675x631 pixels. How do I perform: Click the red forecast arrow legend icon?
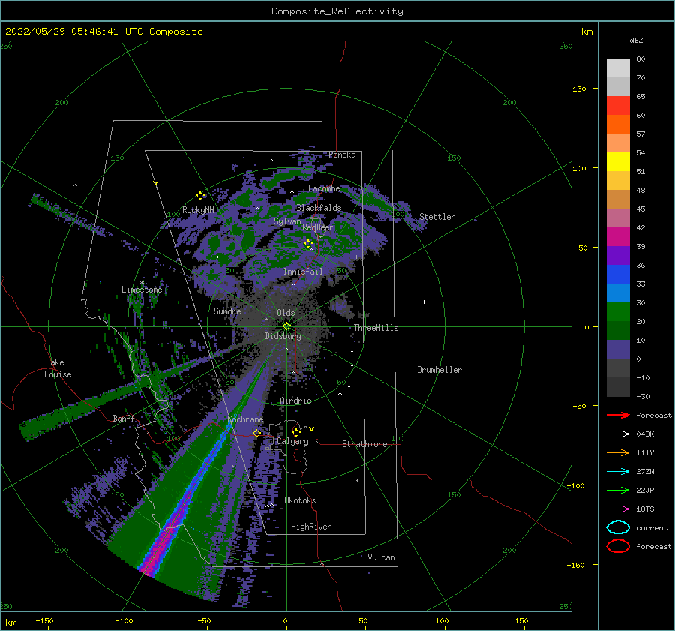[618, 415]
